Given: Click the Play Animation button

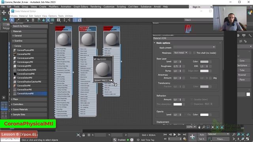Looking at the screenshot, I should tap(175, 135).
